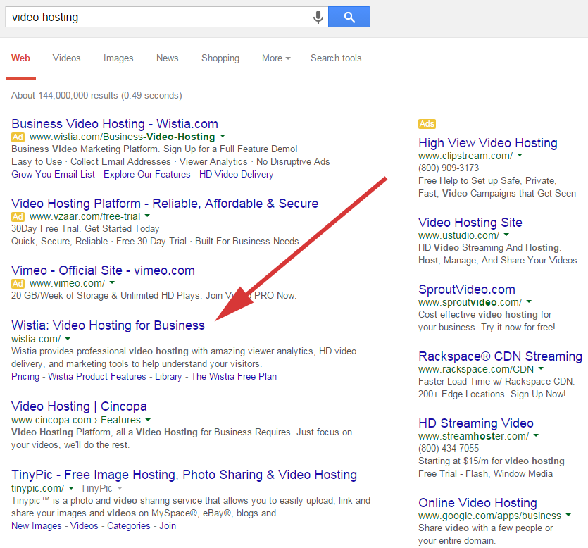
Task: Open Business Video Hosting - Wistia.com ad
Action: pyautogui.click(x=115, y=124)
